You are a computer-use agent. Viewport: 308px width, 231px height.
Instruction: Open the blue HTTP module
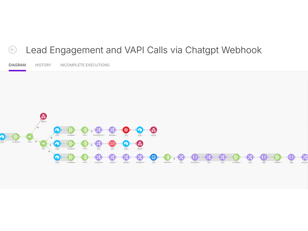tap(153, 156)
